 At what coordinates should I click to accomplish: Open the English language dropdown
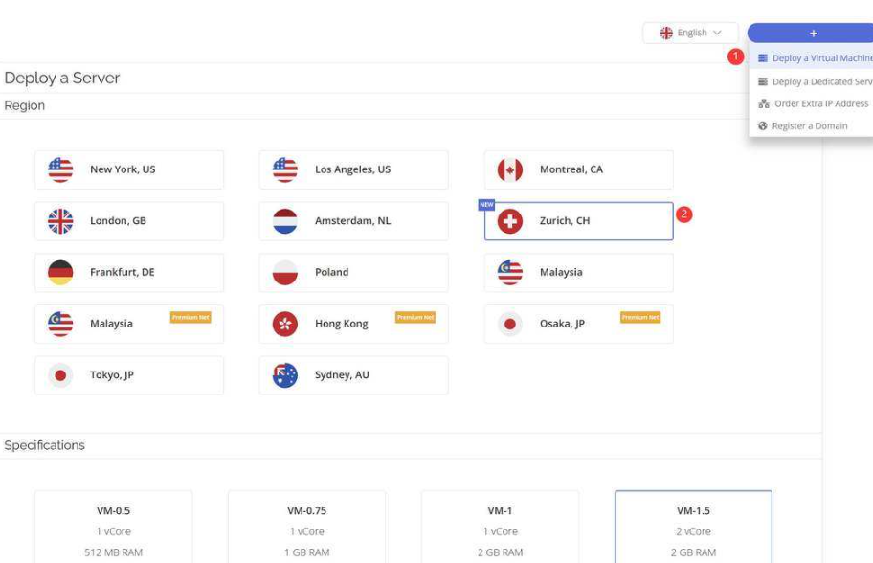(690, 33)
